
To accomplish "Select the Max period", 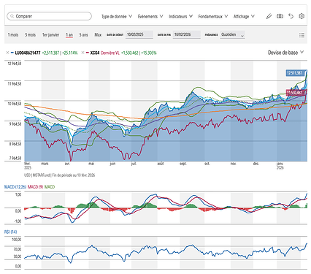I will (98, 35).
